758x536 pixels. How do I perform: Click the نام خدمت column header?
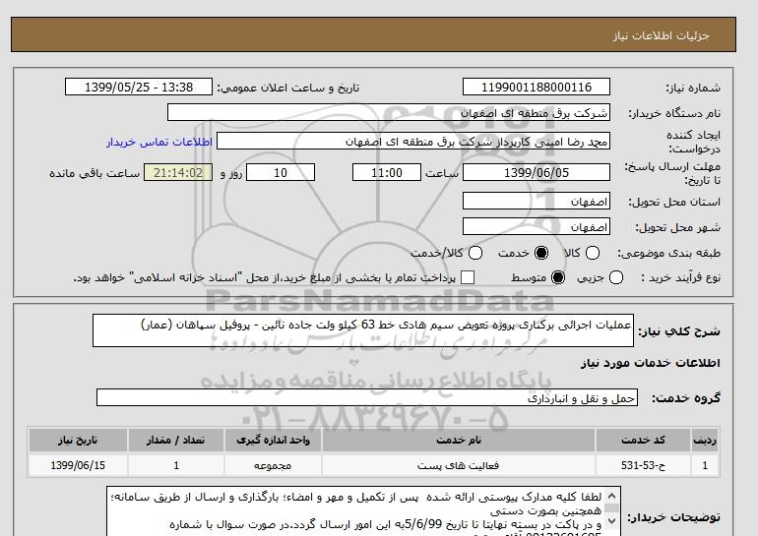click(x=459, y=440)
